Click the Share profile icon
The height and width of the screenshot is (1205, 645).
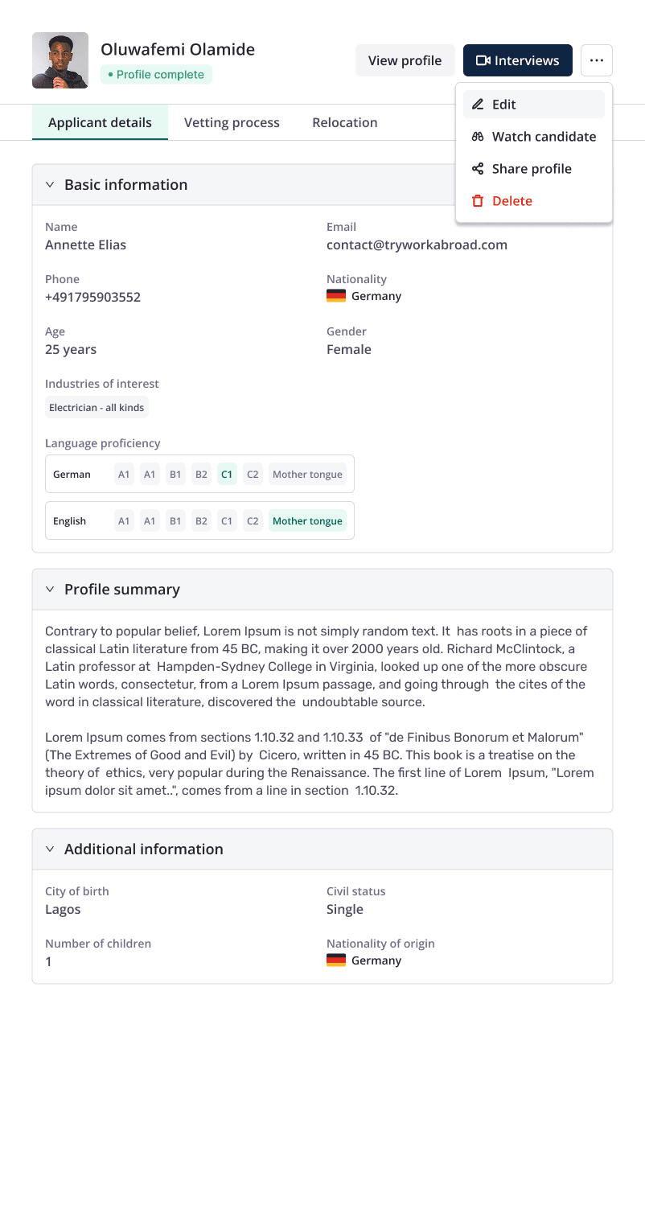478,169
